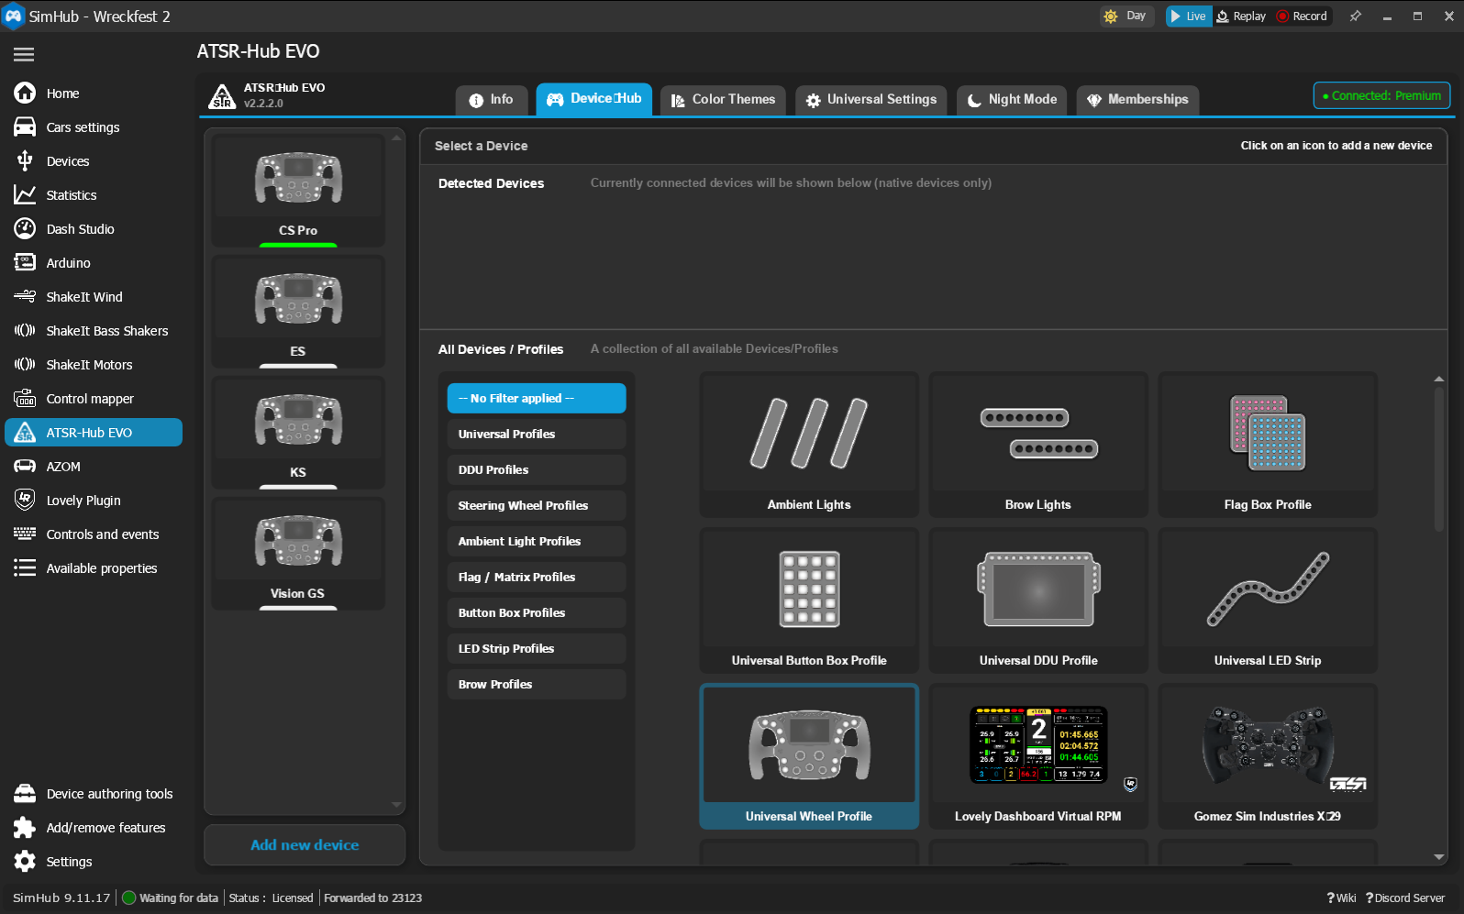
Task: Add Flag Box Profile device
Action: coord(1268,445)
